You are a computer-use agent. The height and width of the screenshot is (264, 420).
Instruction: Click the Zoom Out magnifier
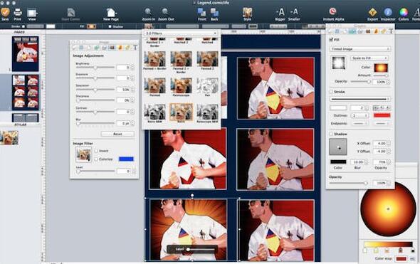[x=165, y=12]
